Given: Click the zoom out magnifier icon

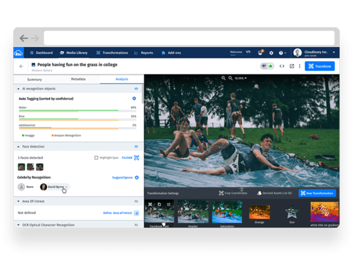Looking at the screenshot, I should click(x=230, y=78).
